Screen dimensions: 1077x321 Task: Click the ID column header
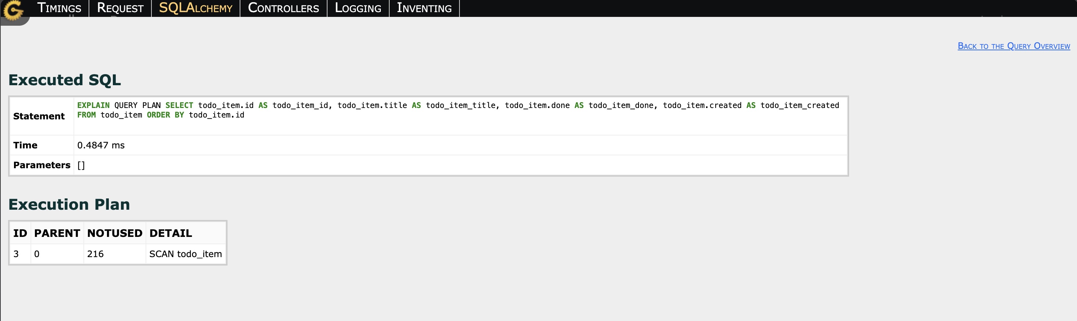click(20, 233)
